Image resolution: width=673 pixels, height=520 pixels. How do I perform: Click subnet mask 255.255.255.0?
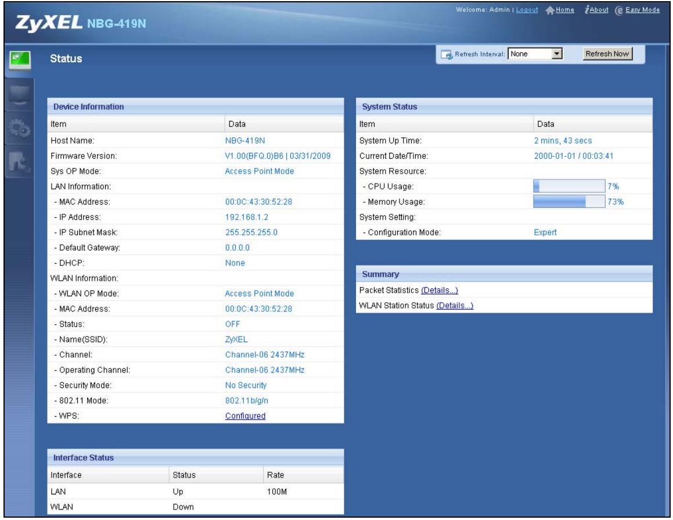tap(251, 232)
